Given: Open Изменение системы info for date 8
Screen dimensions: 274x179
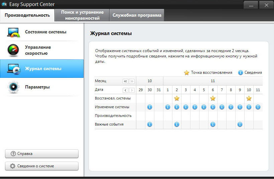Looking at the screenshot, I should coord(231,107).
